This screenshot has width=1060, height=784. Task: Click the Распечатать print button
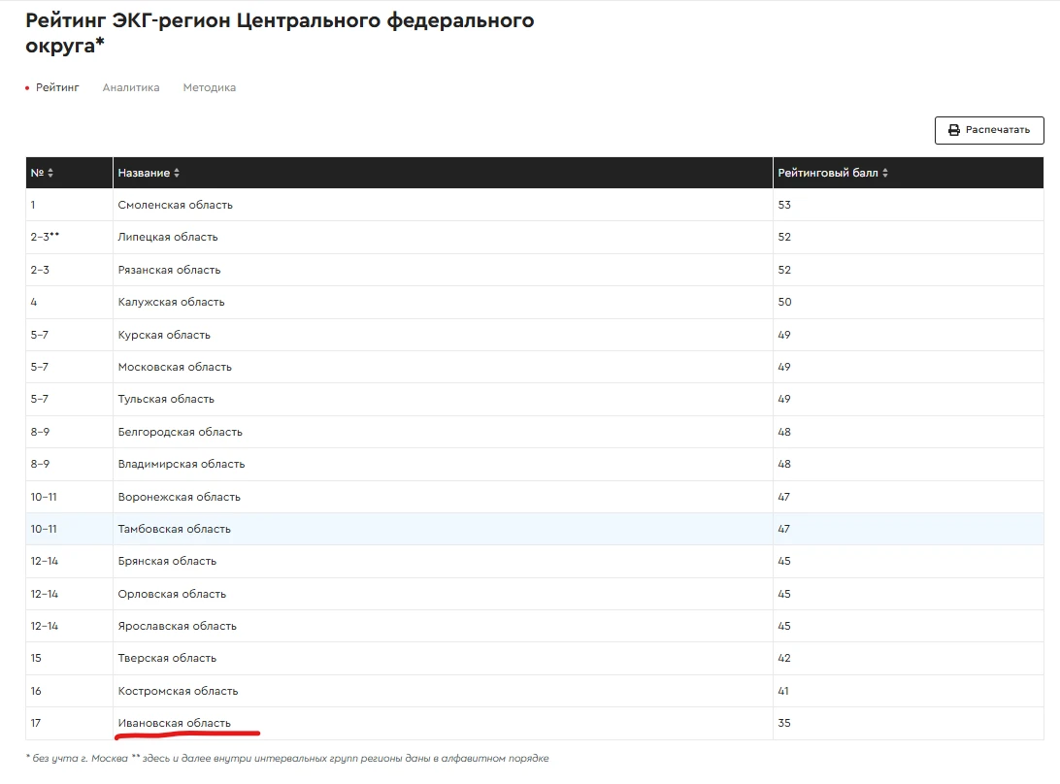pyautogui.click(x=989, y=130)
